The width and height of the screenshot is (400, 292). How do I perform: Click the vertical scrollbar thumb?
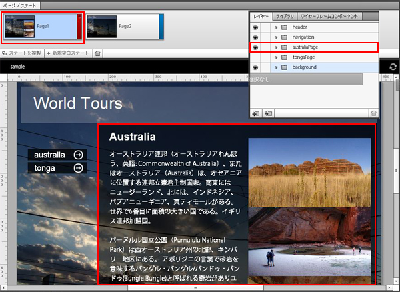397,170
